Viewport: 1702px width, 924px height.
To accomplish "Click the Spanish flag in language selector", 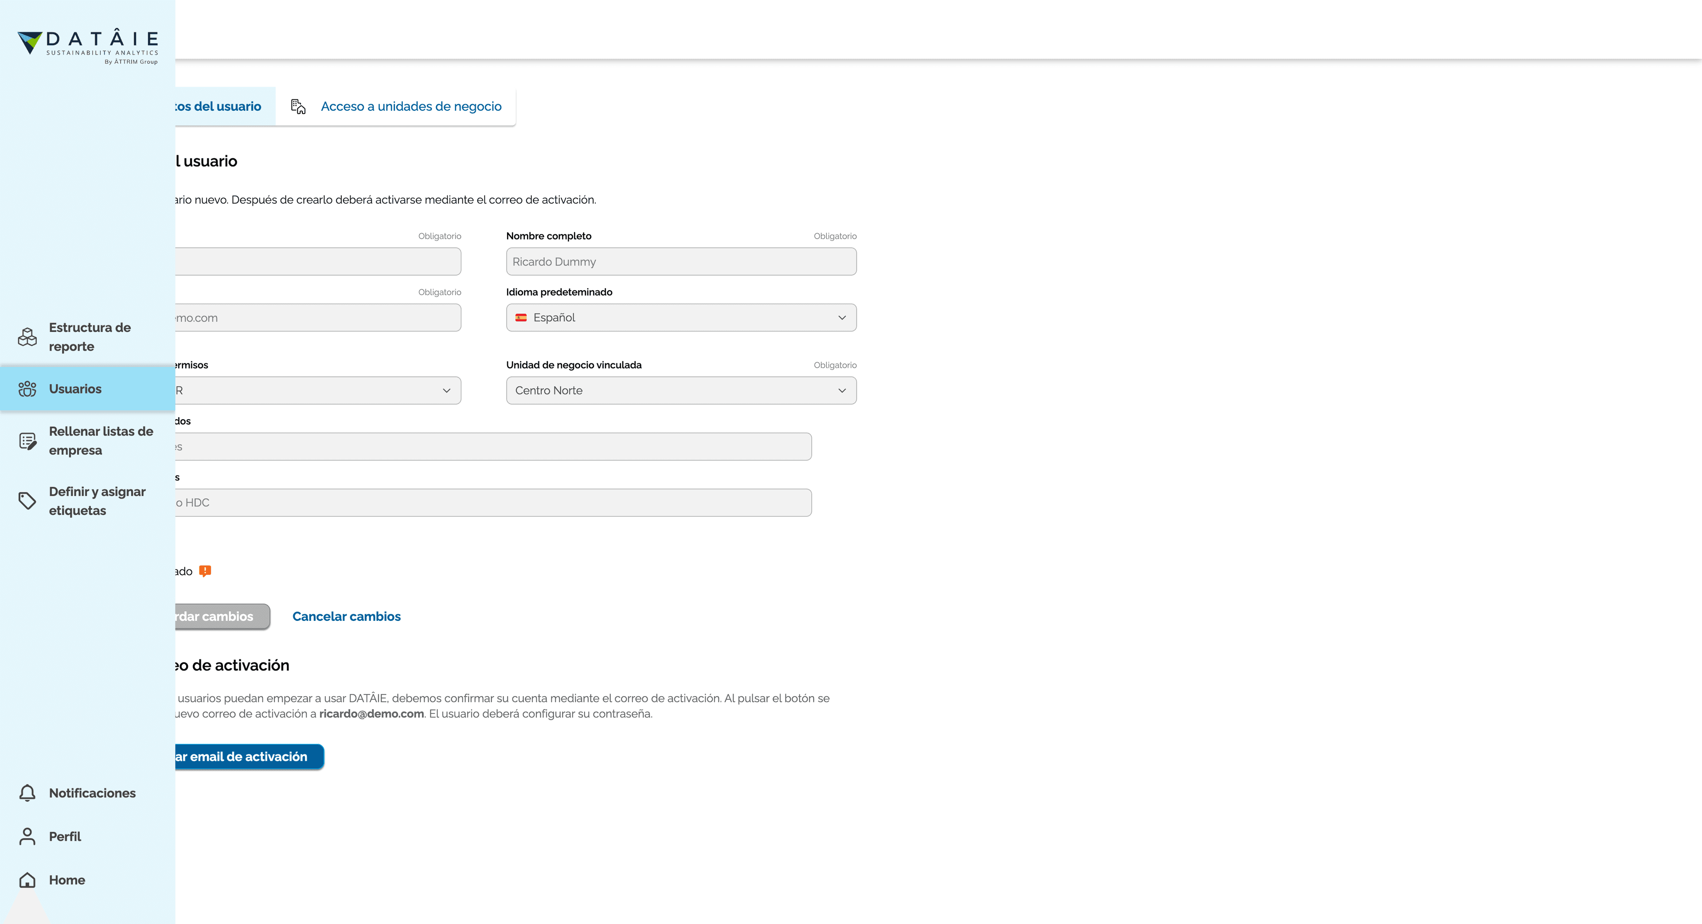I will [x=521, y=318].
